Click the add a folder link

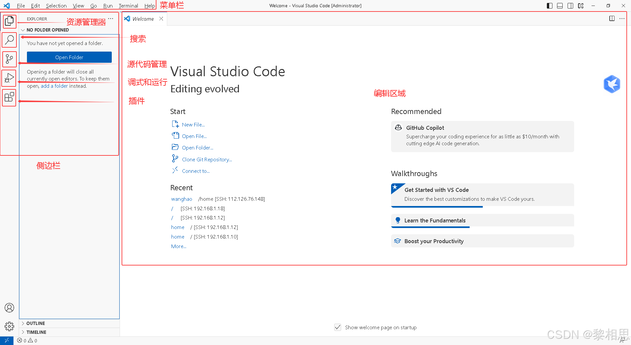point(54,86)
